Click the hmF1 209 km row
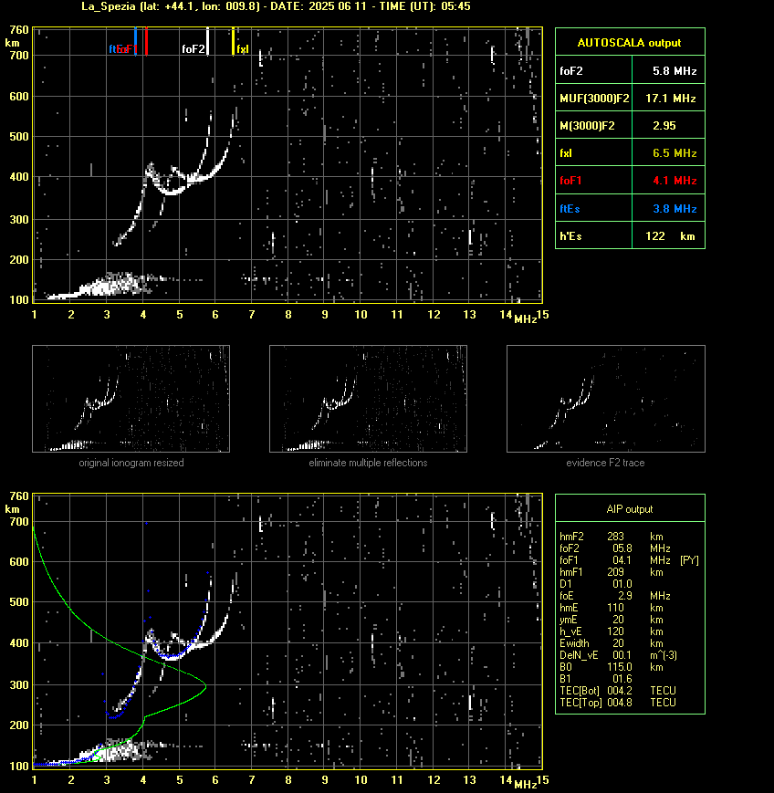Screen dimensions: 774x793 [x=612, y=572]
